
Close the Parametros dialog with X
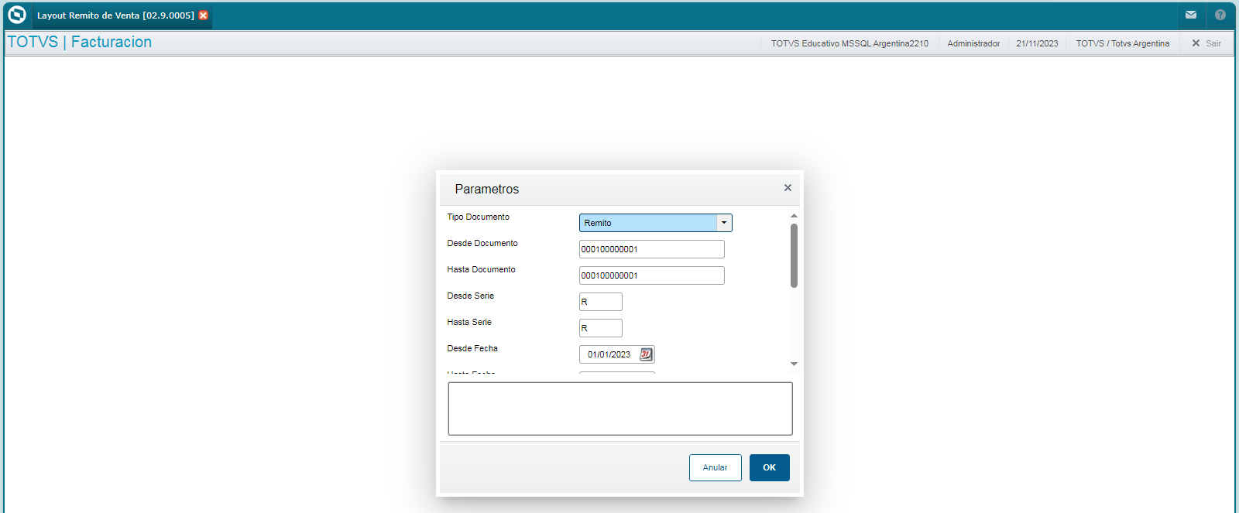coord(788,188)
